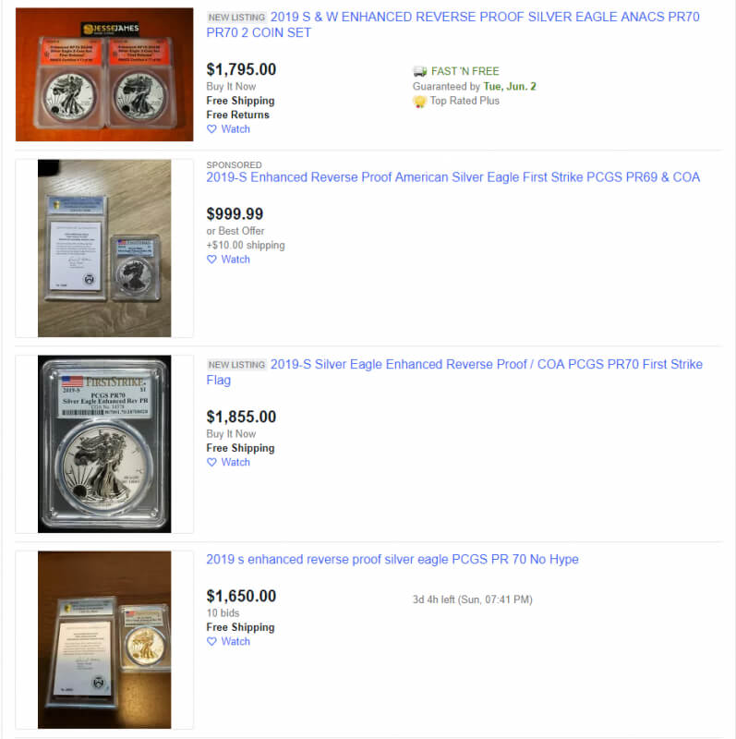Click the Fast 'N Free truck icon
This screenshot has width=736, height=739.
[419, 71]
